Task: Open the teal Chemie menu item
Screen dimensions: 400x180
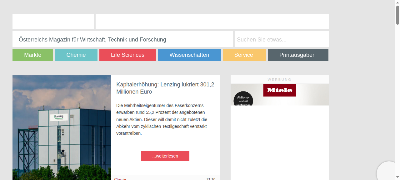Action: pyautogui.click(x=76, y=55)
